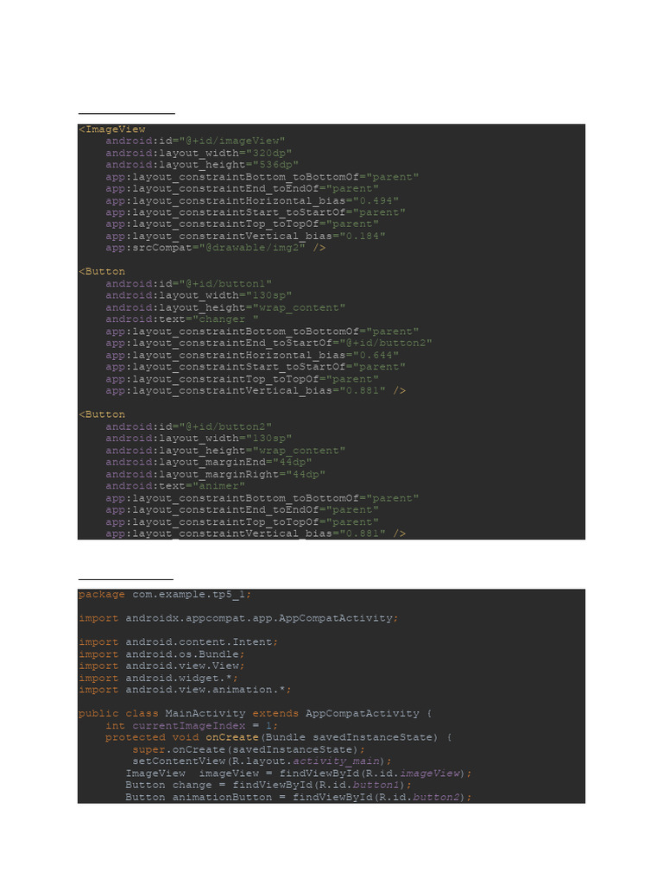Viewport: 663px width, 884px height.
Task: Click the layout_marginEnd="44dp" line
Action: coord(209,463)
